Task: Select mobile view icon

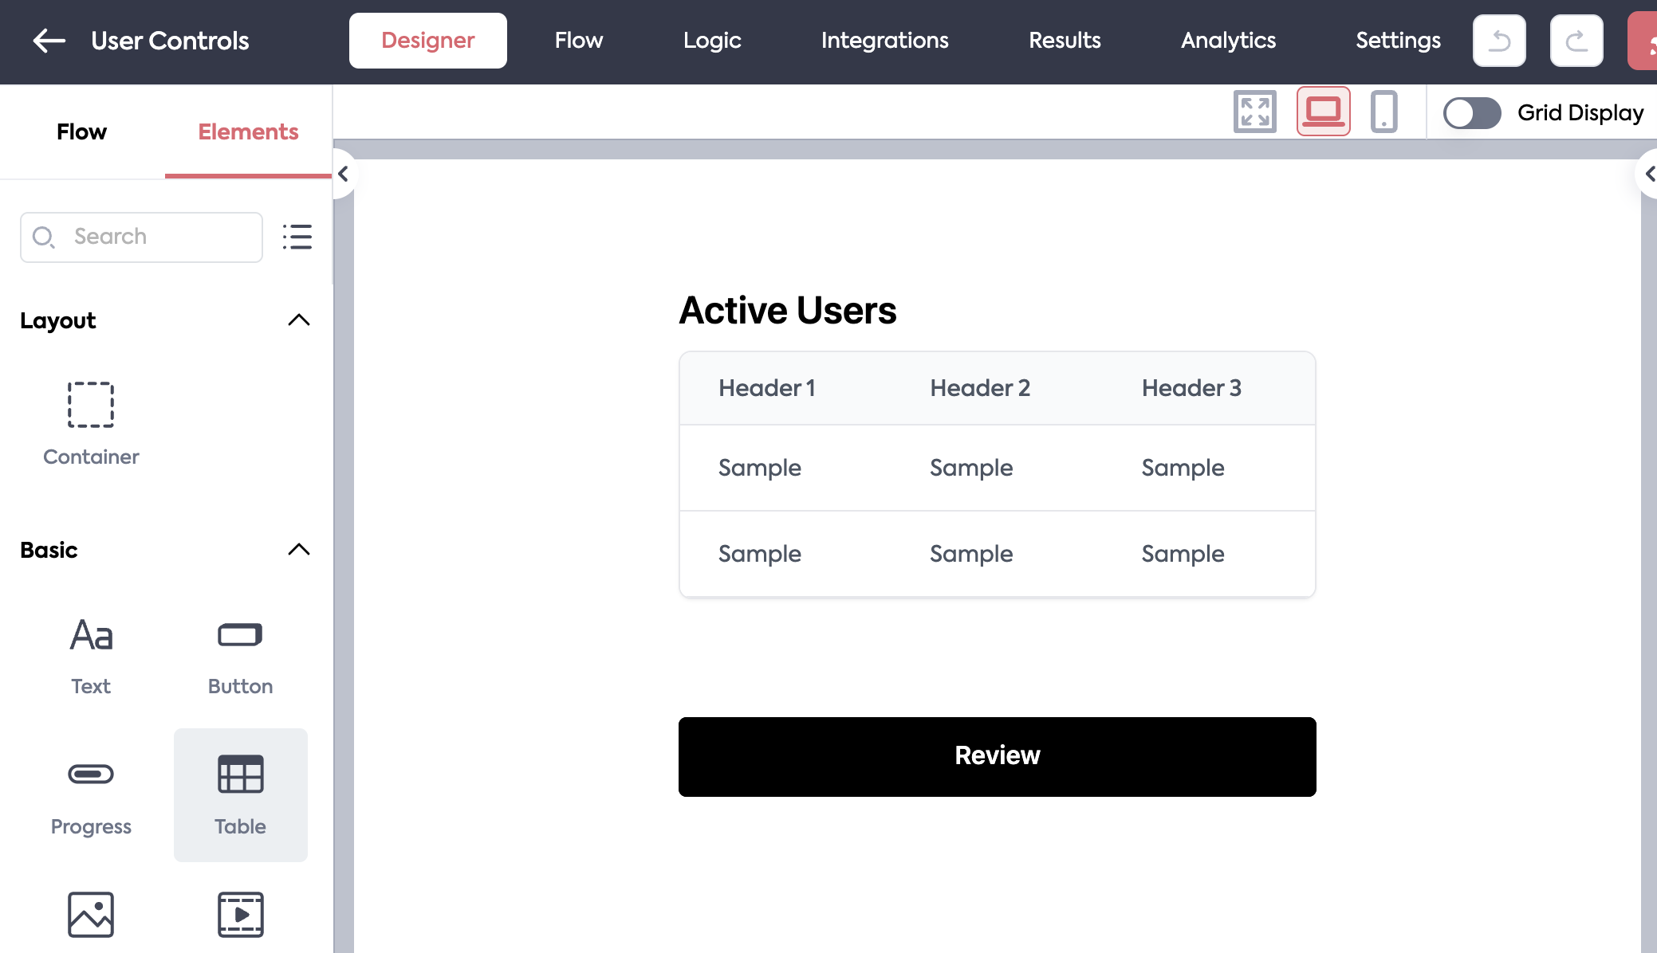Action: coord(1383,112)
